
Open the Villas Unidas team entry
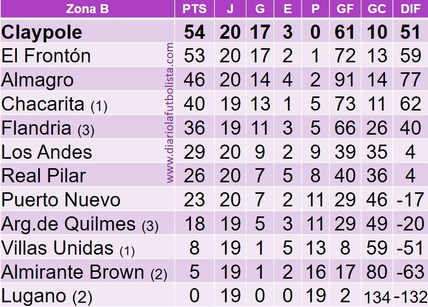[x=57, y=248]
